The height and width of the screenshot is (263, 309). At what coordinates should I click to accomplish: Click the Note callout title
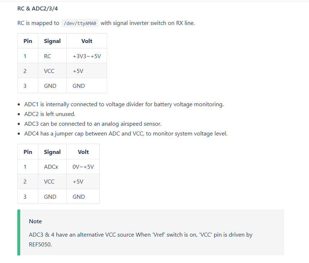35,221
